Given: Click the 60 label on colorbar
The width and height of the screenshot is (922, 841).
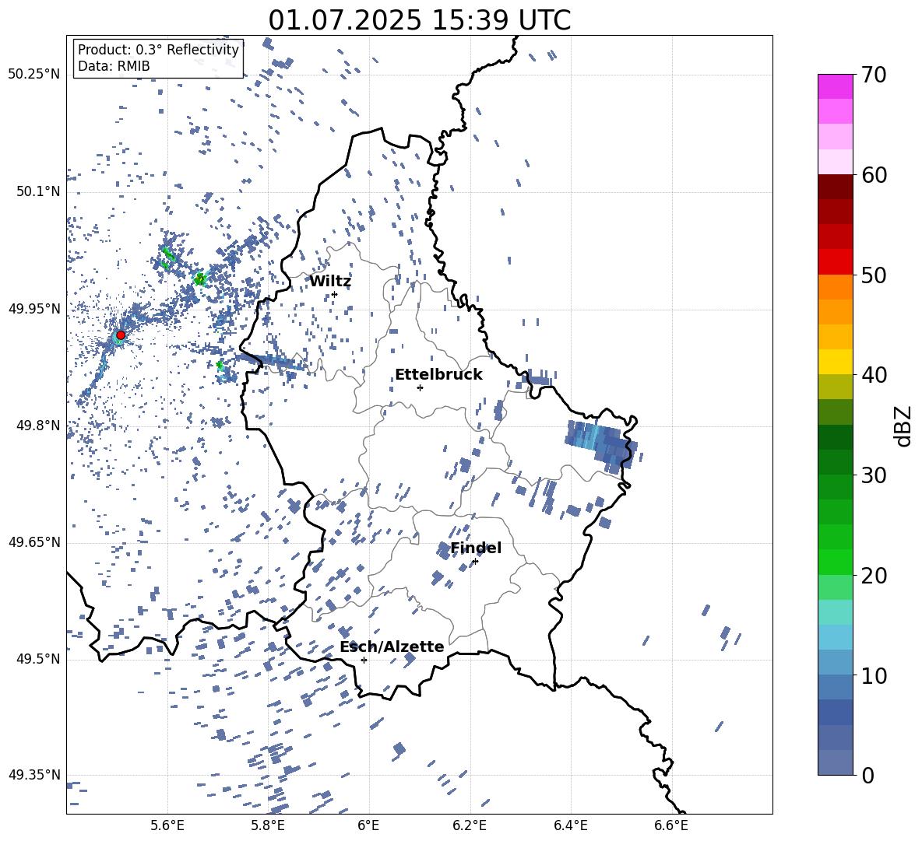Looking at the screenshot, I should pos(874,175).
